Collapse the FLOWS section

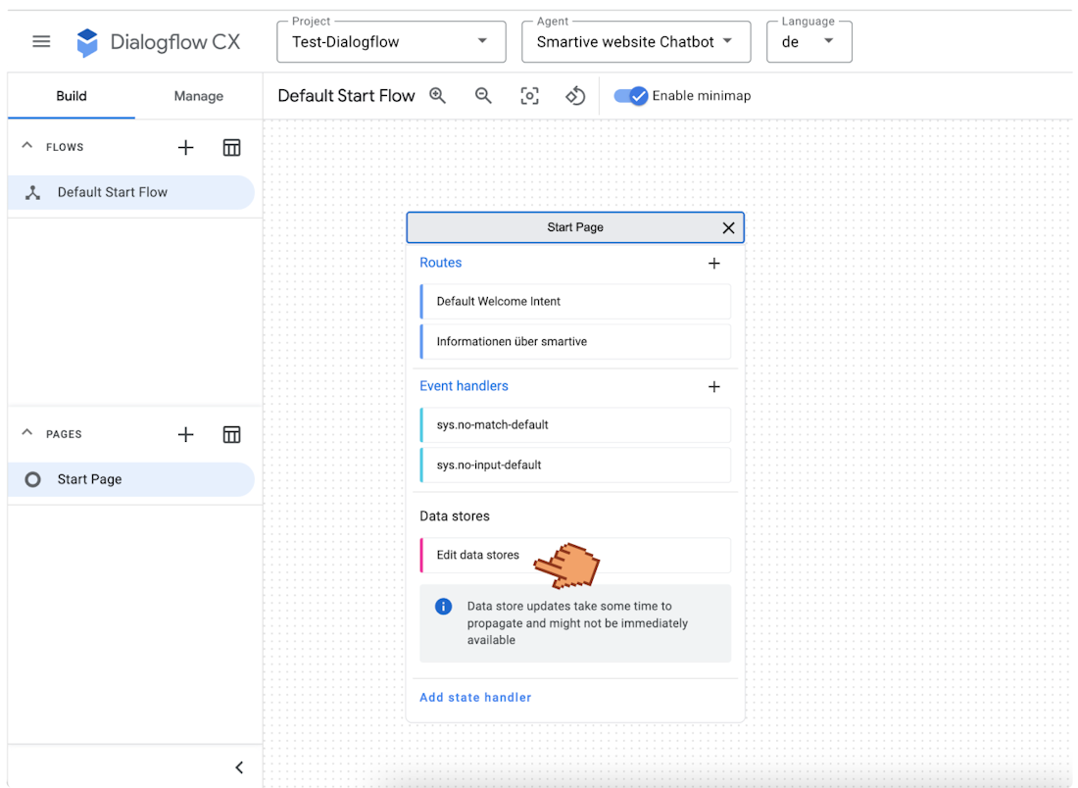coord(26,146)
